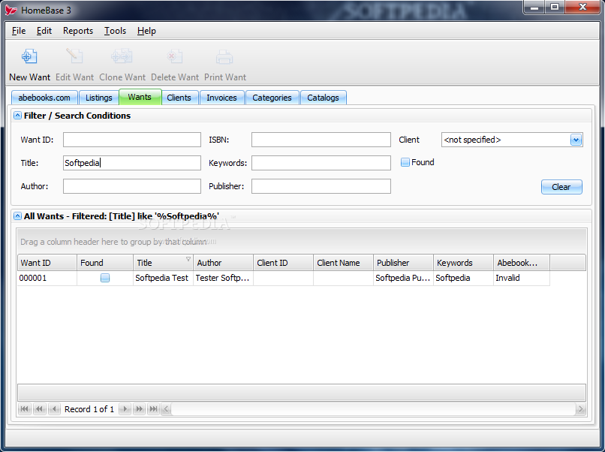Switch to the Categories tab
The height and width of the screenshot is (452, 605).
pos(272,98)
